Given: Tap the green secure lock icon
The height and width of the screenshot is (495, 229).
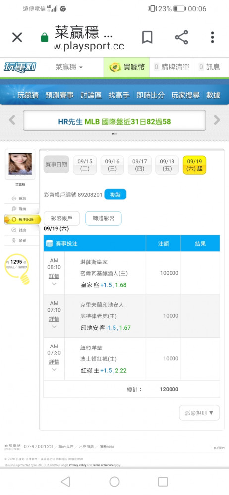Looking at the screenshot, I should click(x=44, y=37).
